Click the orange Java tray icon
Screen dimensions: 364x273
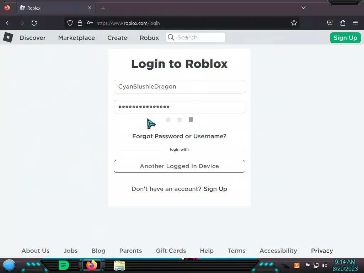297,265
